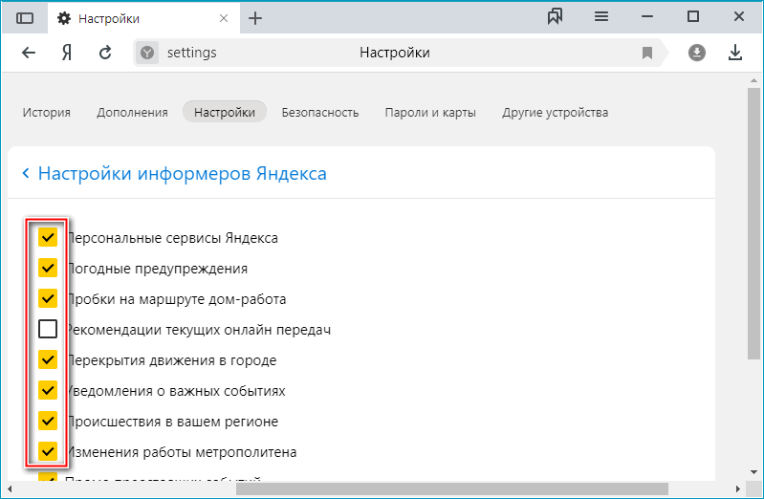The width and height of the screenshot is (764, 499).
Task: Uncheck Пробки на маршруте дом-работа
Action: (x=48, y=298)
